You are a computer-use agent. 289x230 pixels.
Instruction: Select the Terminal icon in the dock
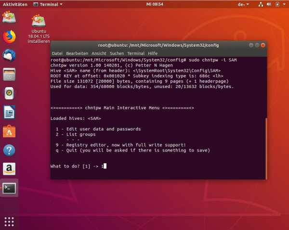pyautogui.click(x=9, y=188)
